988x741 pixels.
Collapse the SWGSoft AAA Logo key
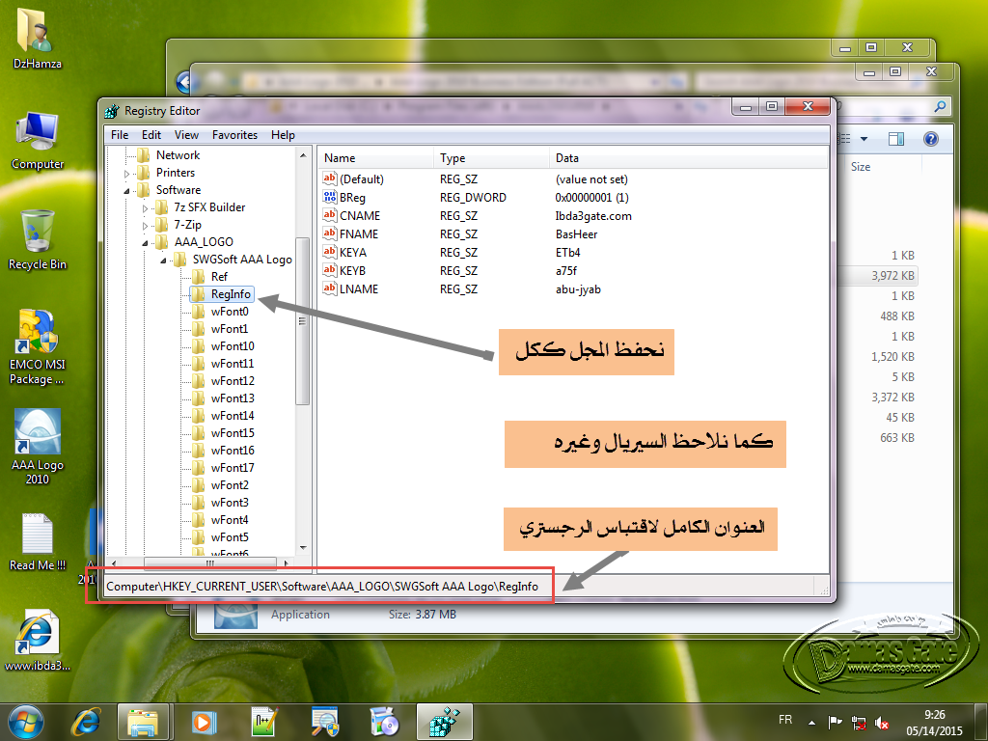(163, 260)
